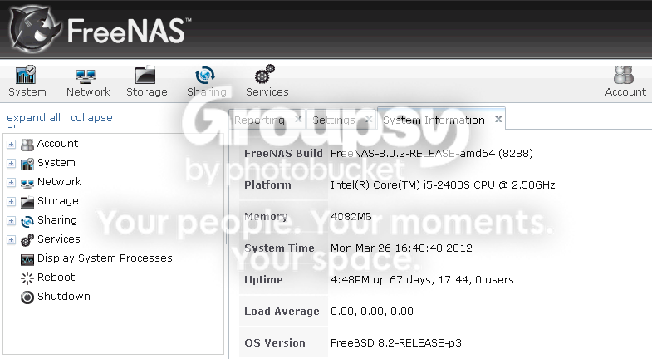
Task: Click the Load Average value 0.00, 0.00, 0.00
Action: click(x=372, y=312)
